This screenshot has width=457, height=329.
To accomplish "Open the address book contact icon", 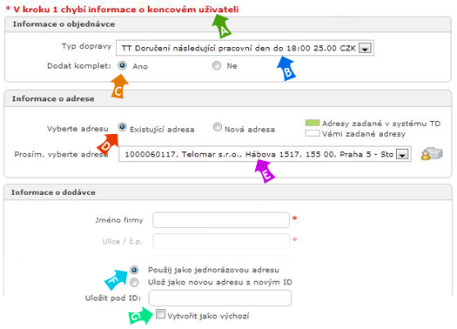I will (x=432, y=153).
